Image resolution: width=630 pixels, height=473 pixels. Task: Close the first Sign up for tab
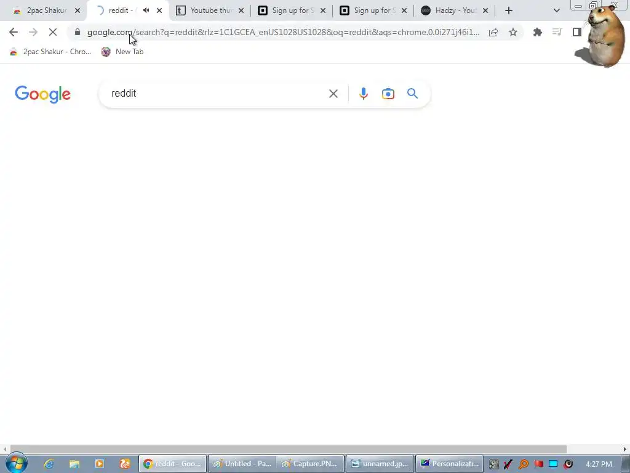pyautogui.click(x=323, y=10)
